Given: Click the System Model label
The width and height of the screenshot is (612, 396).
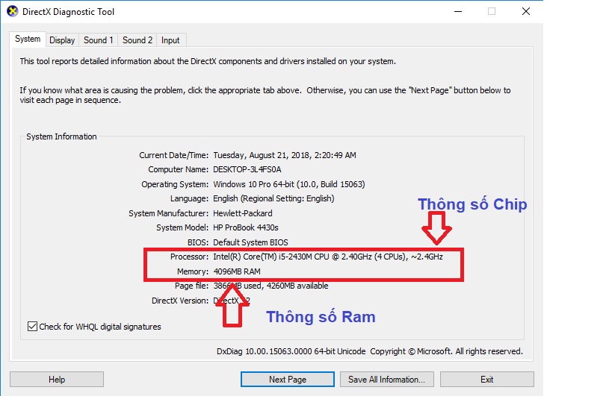Looking at the screenshot, I should [x=182, y=227].
